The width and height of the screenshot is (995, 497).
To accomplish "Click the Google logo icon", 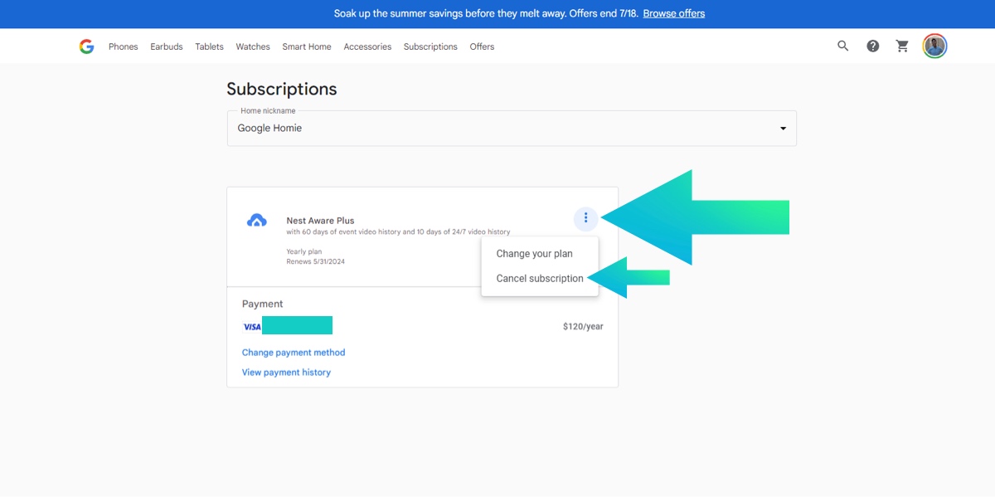I will click(86, 46).
